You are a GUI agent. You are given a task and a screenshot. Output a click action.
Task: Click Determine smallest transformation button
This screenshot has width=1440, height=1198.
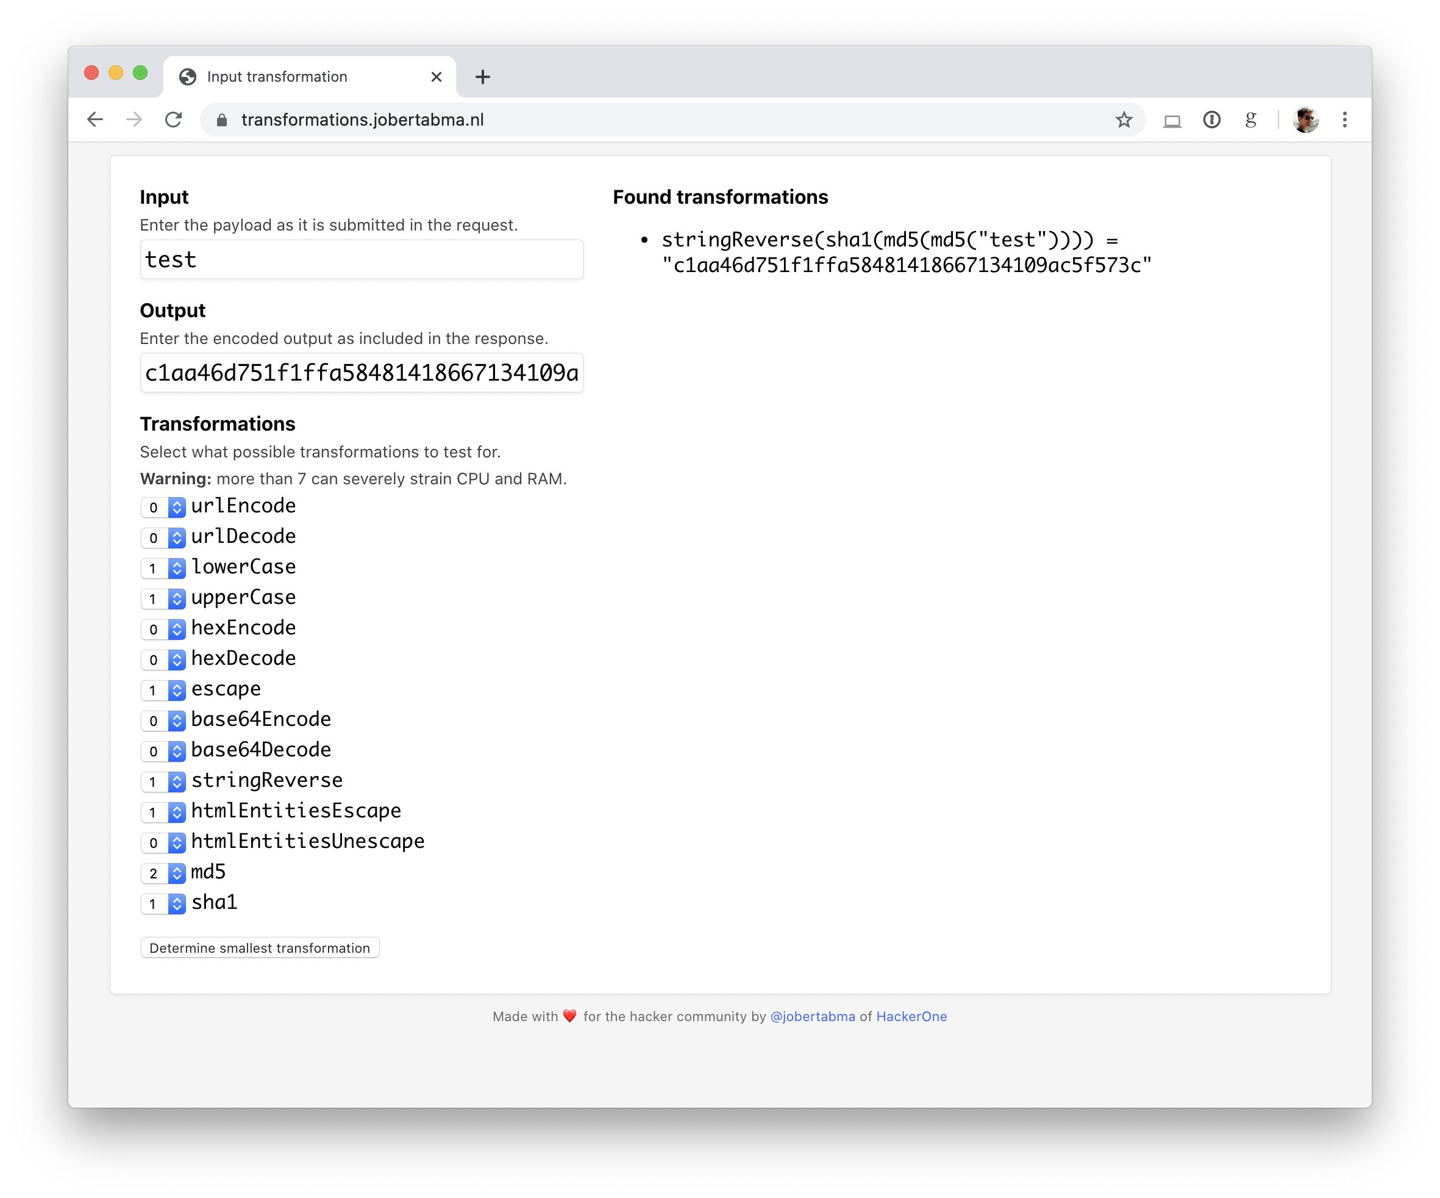click(x=260, y=947)
